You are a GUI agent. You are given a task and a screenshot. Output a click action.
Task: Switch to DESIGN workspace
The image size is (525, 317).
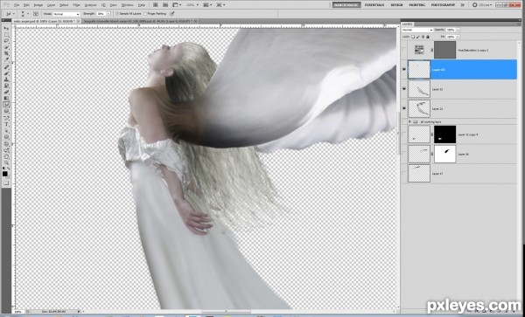tap(396, 5)
